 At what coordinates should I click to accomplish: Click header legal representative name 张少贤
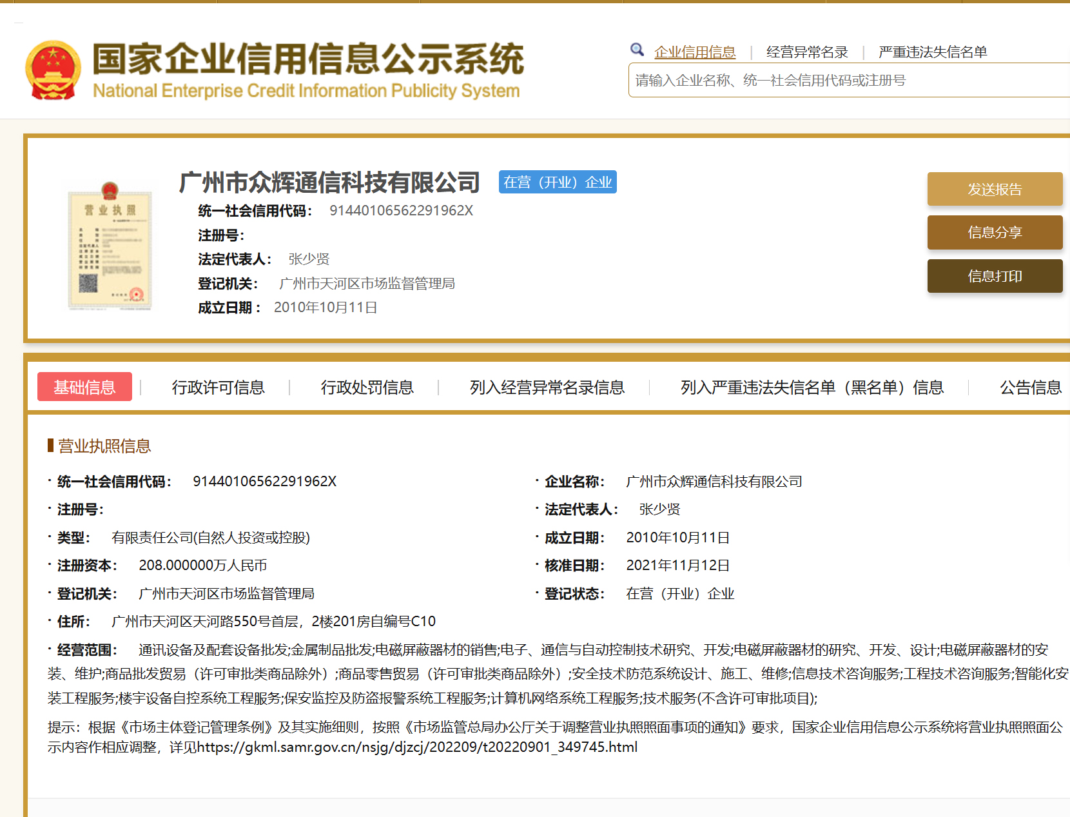(x=309, y=259)
